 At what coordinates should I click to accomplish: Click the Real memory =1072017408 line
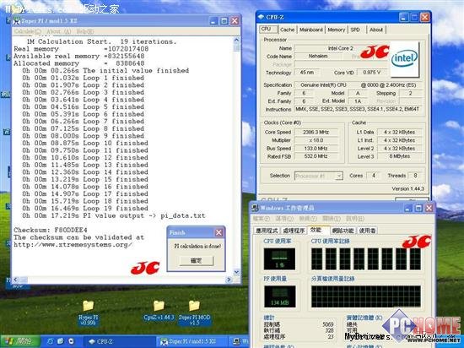point(81,49)
